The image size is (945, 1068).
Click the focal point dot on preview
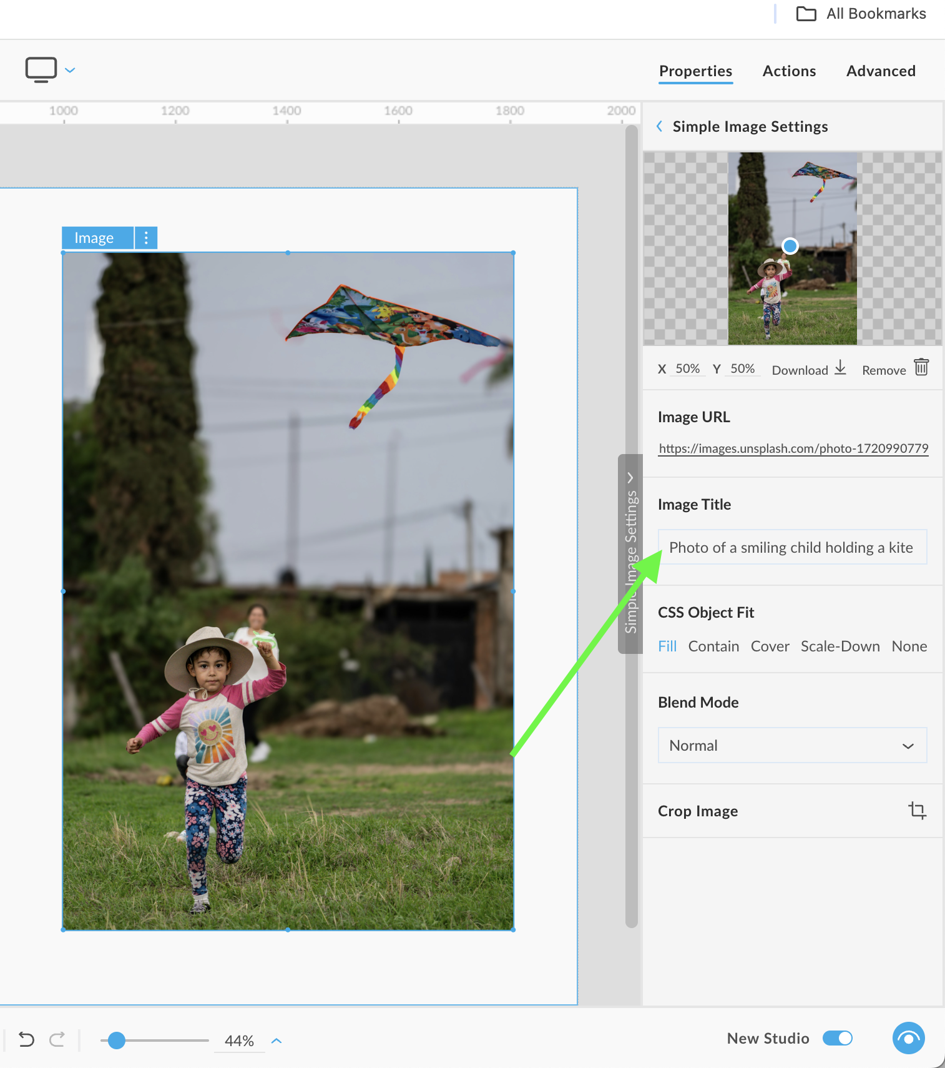pyautogui.click(x=790, y=246)
